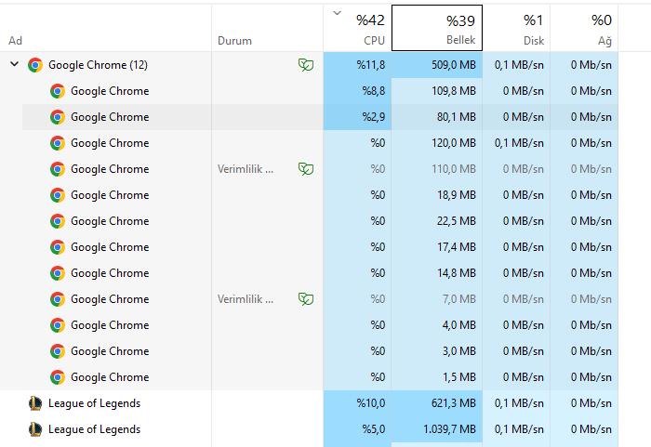Select the Chrome process using 22,5 MB

point(110,221)
